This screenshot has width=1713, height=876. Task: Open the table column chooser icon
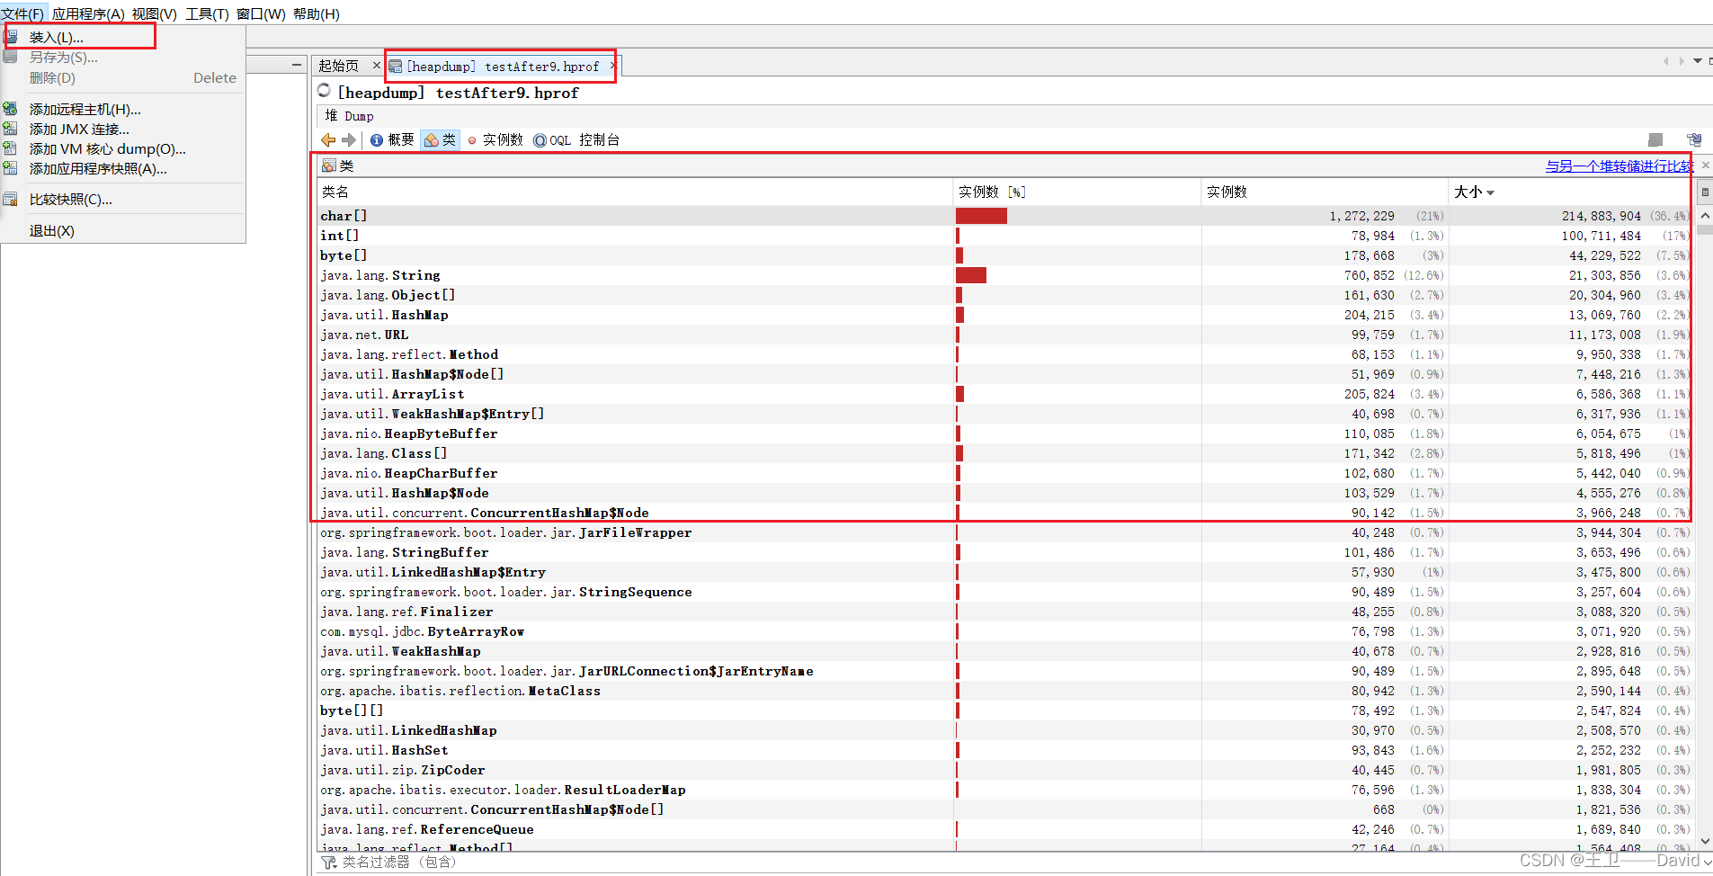pos(1704,192)
